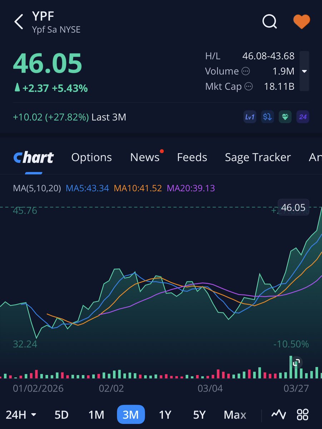Tap the green diamond badge icon
The image size is (322, 429).
click(x=285, y=117)
